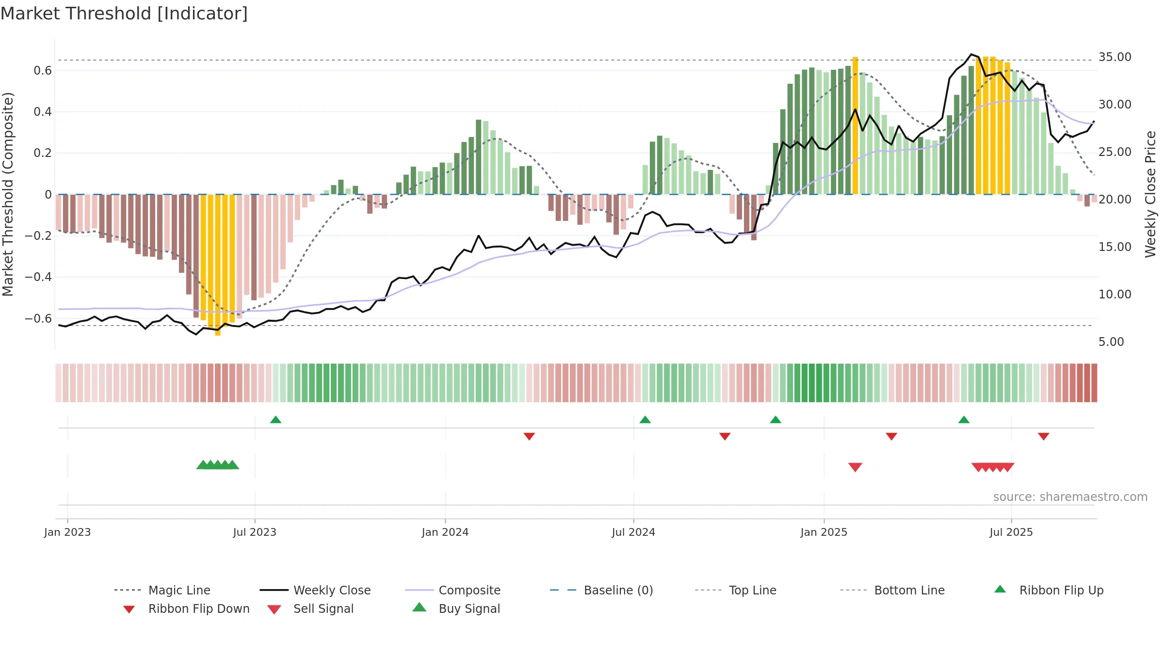Click the 30.00 price axis tick
This screenshot has height=654, width=1164.
pos(1115,105)
